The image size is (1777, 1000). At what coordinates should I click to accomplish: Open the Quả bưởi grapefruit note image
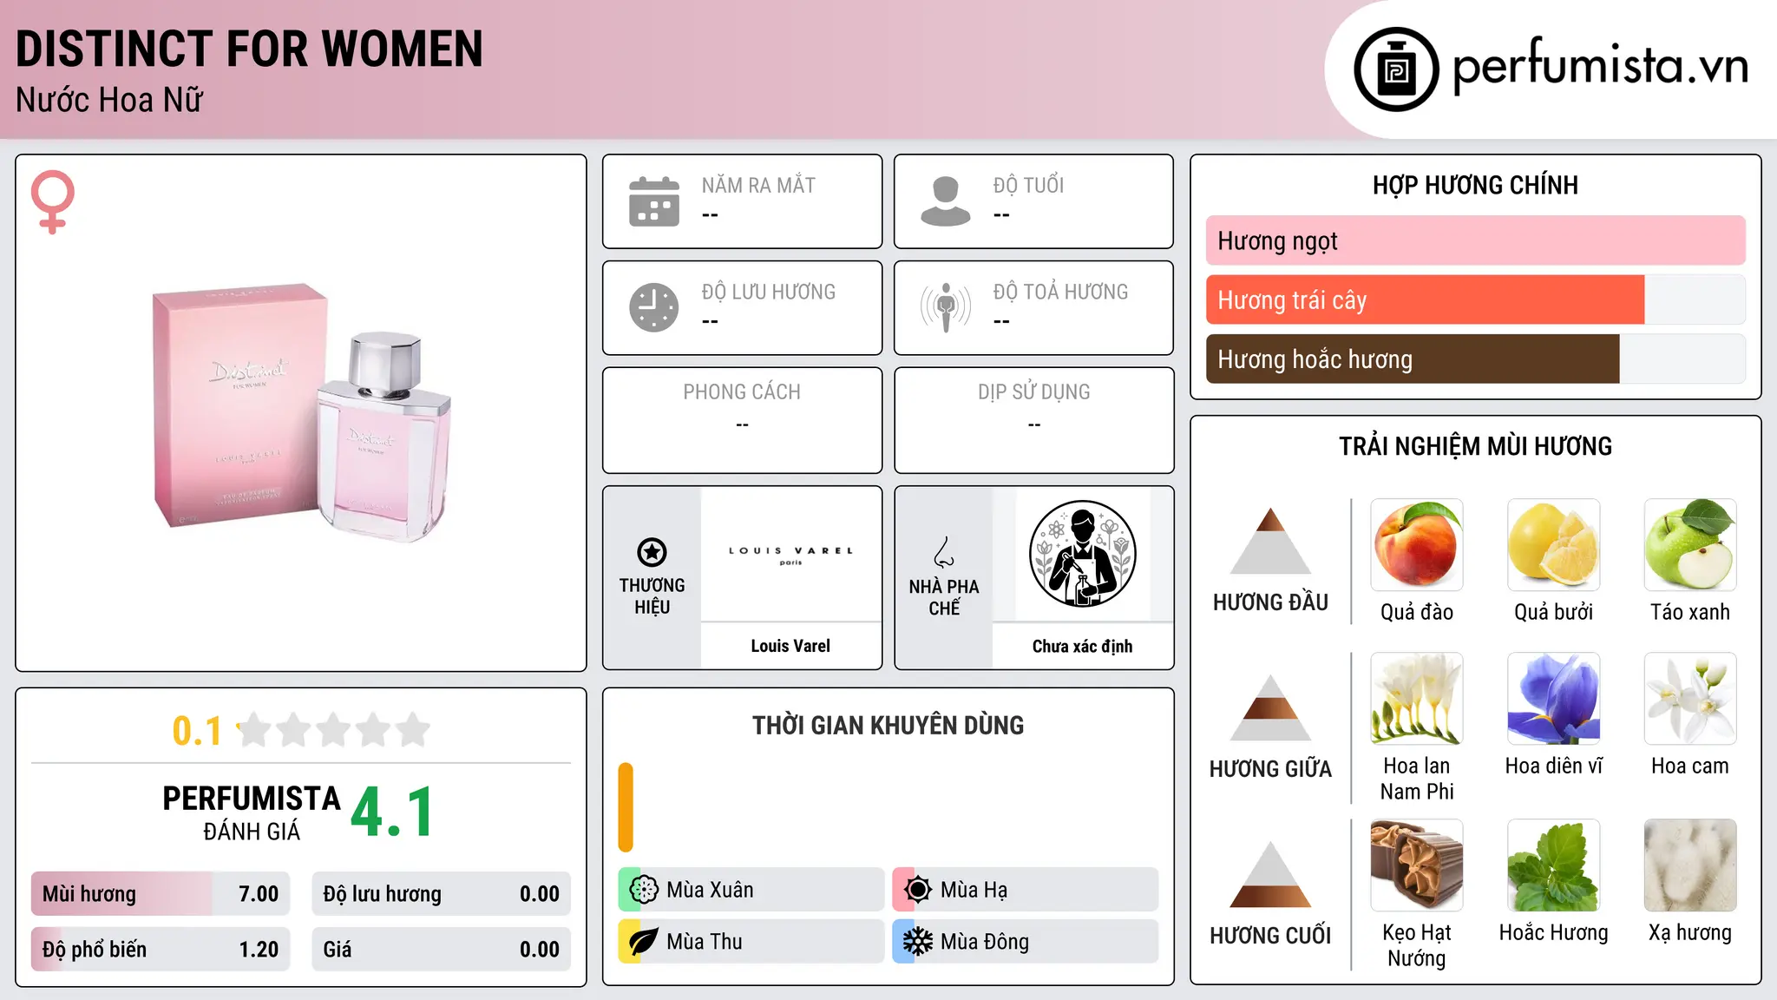click(1553, 545)
